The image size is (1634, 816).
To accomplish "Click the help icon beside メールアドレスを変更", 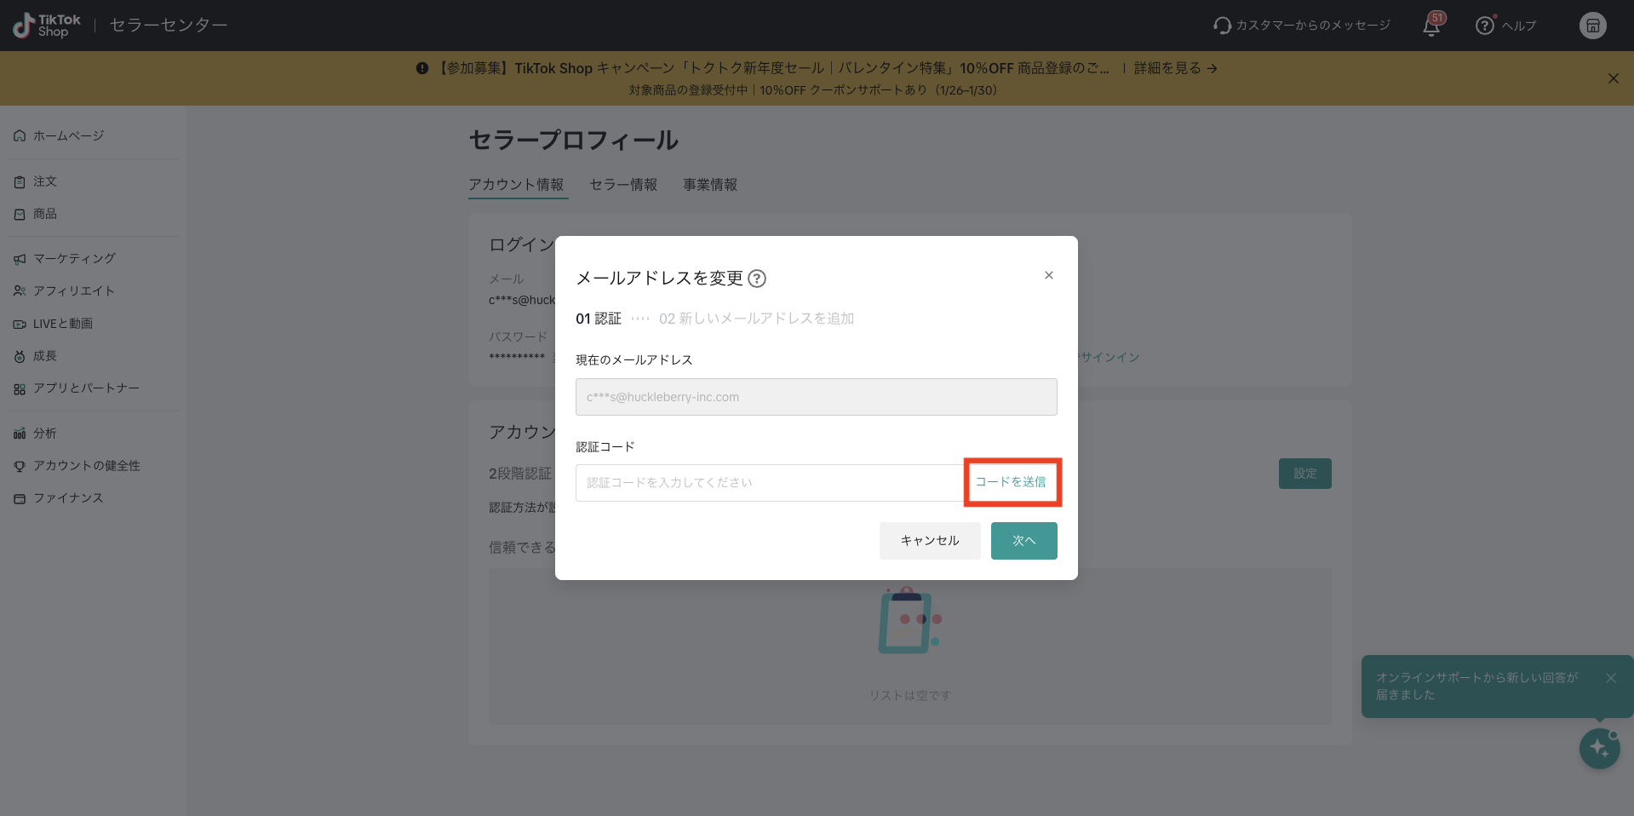I will coord(757,279).
